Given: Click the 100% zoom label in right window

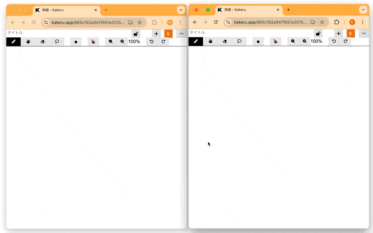Looking at the screenshot, I should pos(317,41).
